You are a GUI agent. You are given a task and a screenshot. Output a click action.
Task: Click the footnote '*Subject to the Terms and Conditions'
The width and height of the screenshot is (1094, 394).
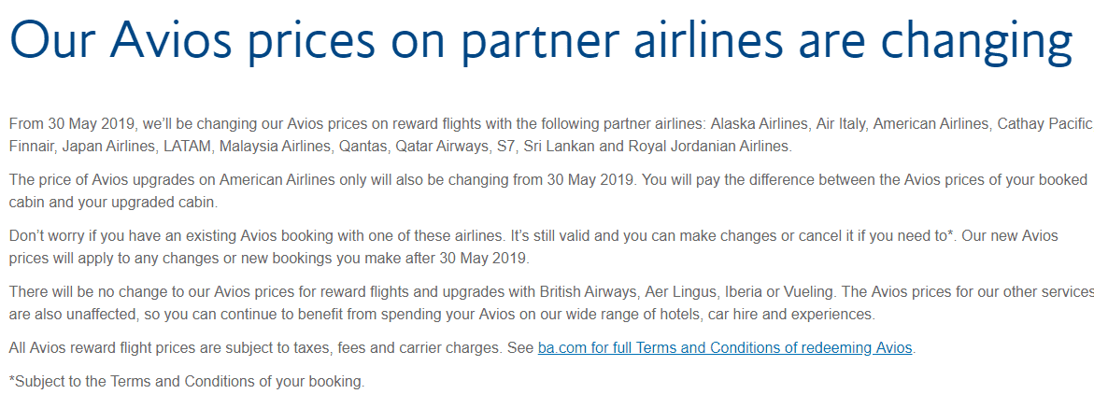(x=187, y=381)
